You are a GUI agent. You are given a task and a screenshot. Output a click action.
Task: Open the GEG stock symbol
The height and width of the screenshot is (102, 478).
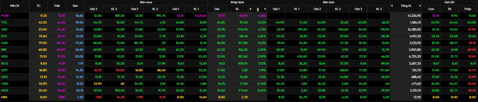[x=5, y=77]
